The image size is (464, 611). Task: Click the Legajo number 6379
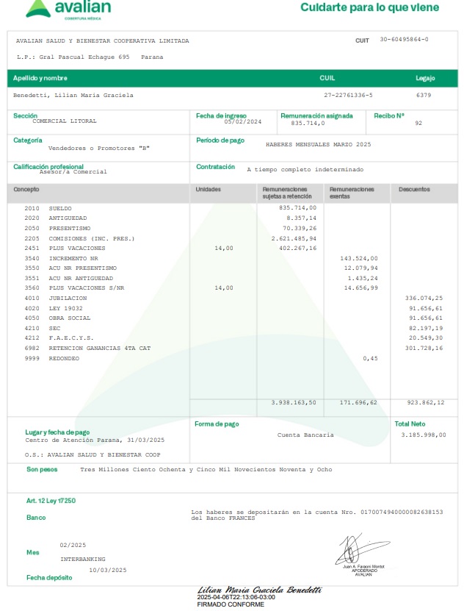(x=424, y=96)
